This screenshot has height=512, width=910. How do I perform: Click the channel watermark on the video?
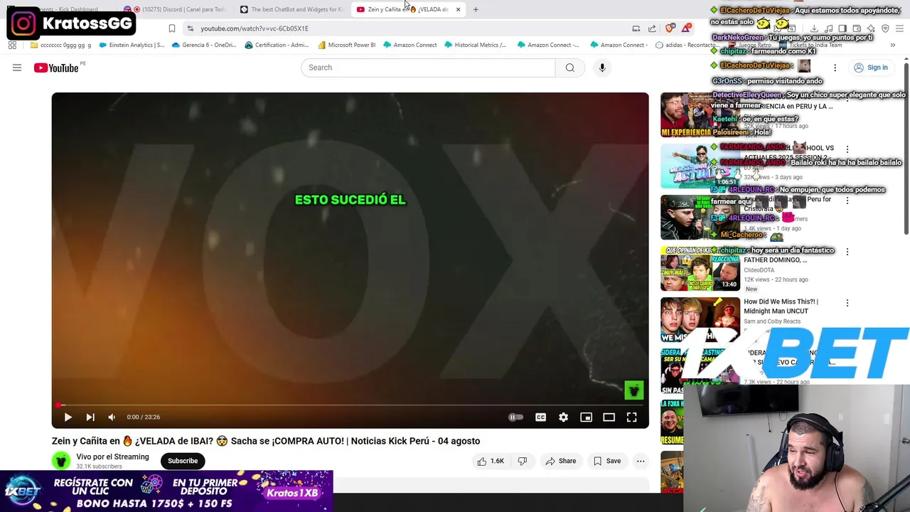point(633,390)
